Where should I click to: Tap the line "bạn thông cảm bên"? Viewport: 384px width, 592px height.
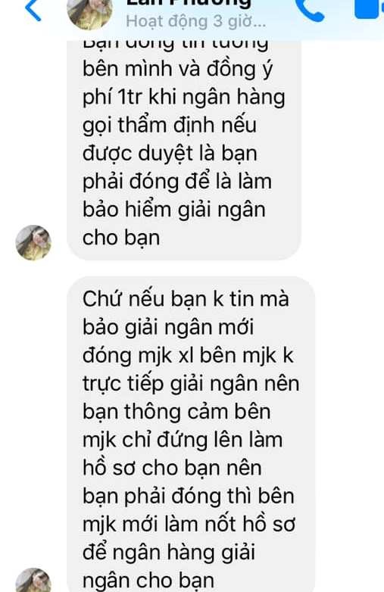coord(176,412)
